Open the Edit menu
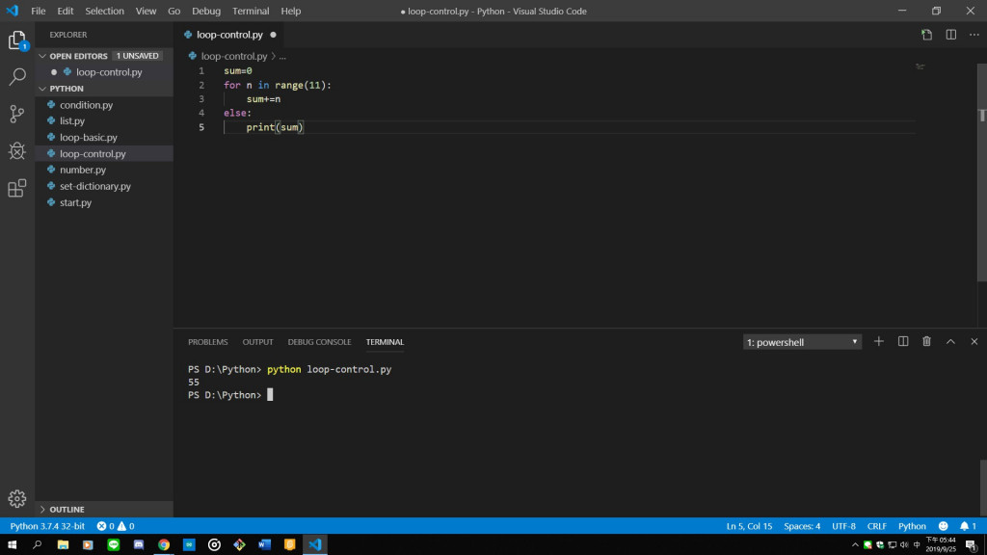Viewport: 987px width, 555px height. tap(65, 11)
